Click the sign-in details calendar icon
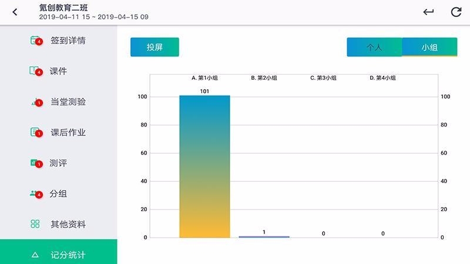The image size is (470, 264). 35,40
